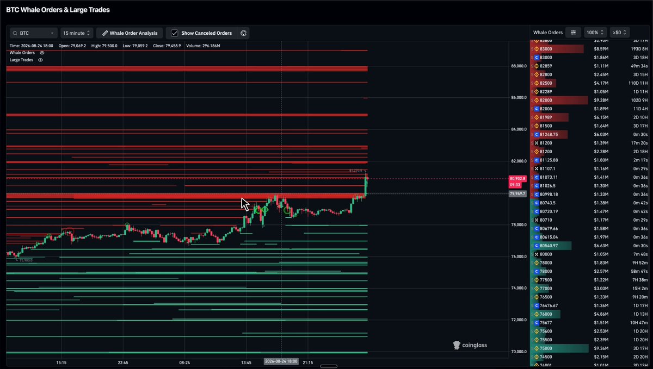Viewport: 653px width, 369px height.
Task: Open the >$0 minimum size dropdown
Action: pyautogui.click(x=620, y=33)
